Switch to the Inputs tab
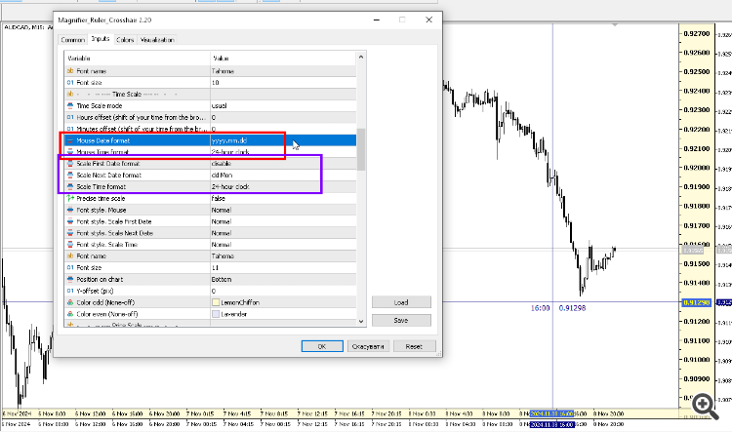This screenshot has height=432, width=732. click(x=101, y=39)
